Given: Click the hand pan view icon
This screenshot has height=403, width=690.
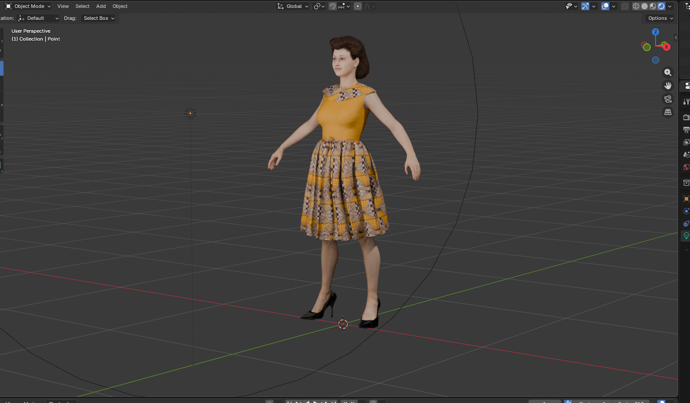Looking at the screenshot, I should coord(668,86).
